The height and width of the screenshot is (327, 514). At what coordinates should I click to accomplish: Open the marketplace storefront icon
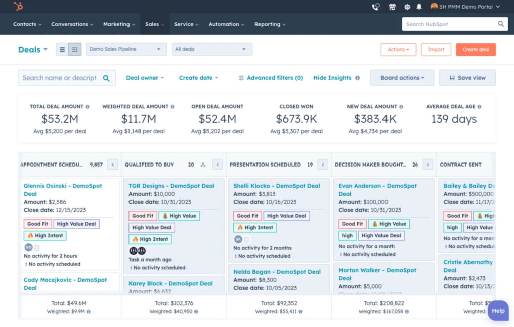click(392, 7)
